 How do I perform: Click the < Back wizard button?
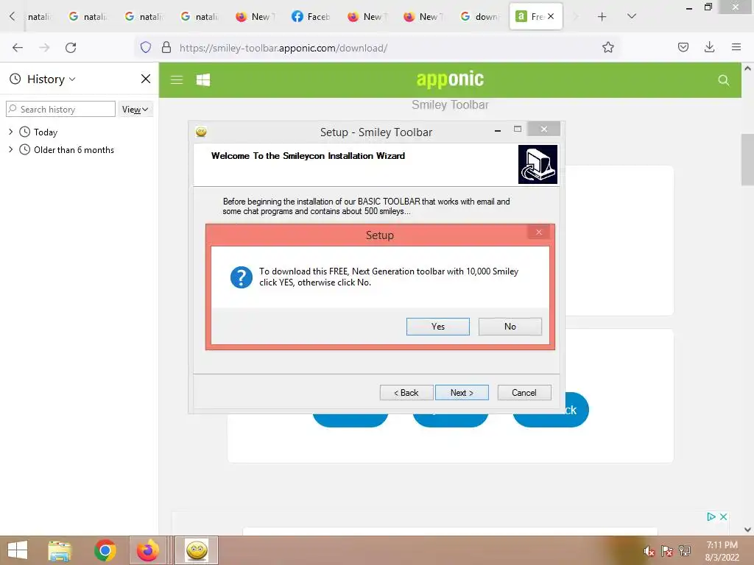[x=406, y=393]
